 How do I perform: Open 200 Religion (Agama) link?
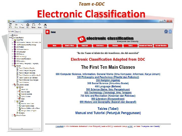(x=108, y=80)
